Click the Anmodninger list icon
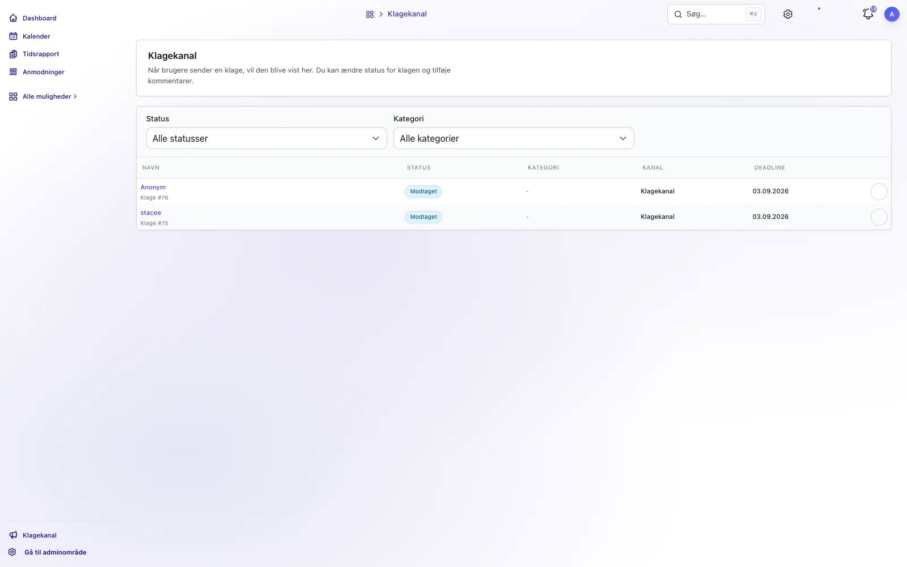The image size is (907, 567). [13, 72]
